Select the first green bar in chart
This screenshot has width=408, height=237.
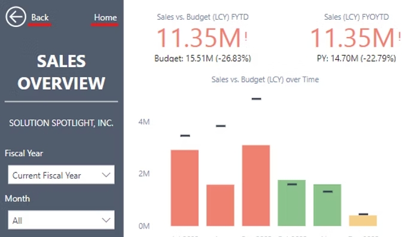click(x=292, y=203)
